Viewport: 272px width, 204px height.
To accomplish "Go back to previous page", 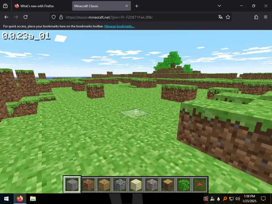I will tap(6, 17).
